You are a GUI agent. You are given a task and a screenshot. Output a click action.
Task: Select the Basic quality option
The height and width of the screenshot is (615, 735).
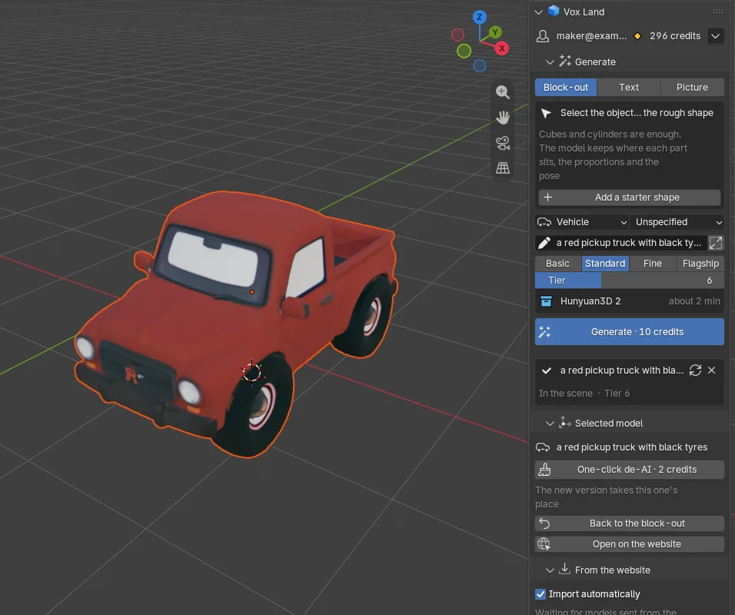[557, 264]
